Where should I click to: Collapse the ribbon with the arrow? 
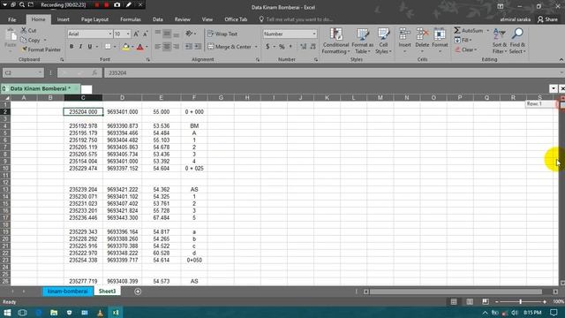[x=561, y=60]
